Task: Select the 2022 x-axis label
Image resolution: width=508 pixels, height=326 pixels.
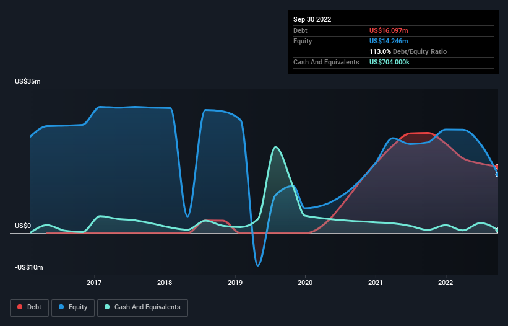Action: click(x=446, y=283)
